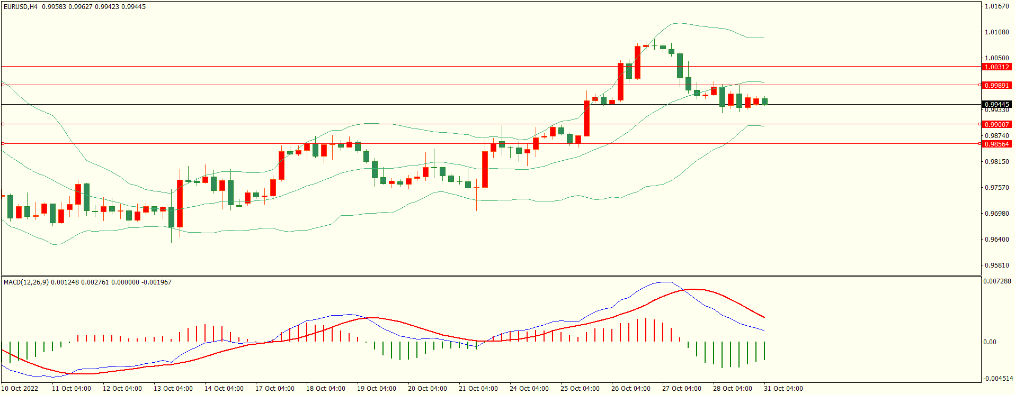Click the -0.004514 MACD scale value
This screenshot has height=395, width=1015.
pos(998,379)
